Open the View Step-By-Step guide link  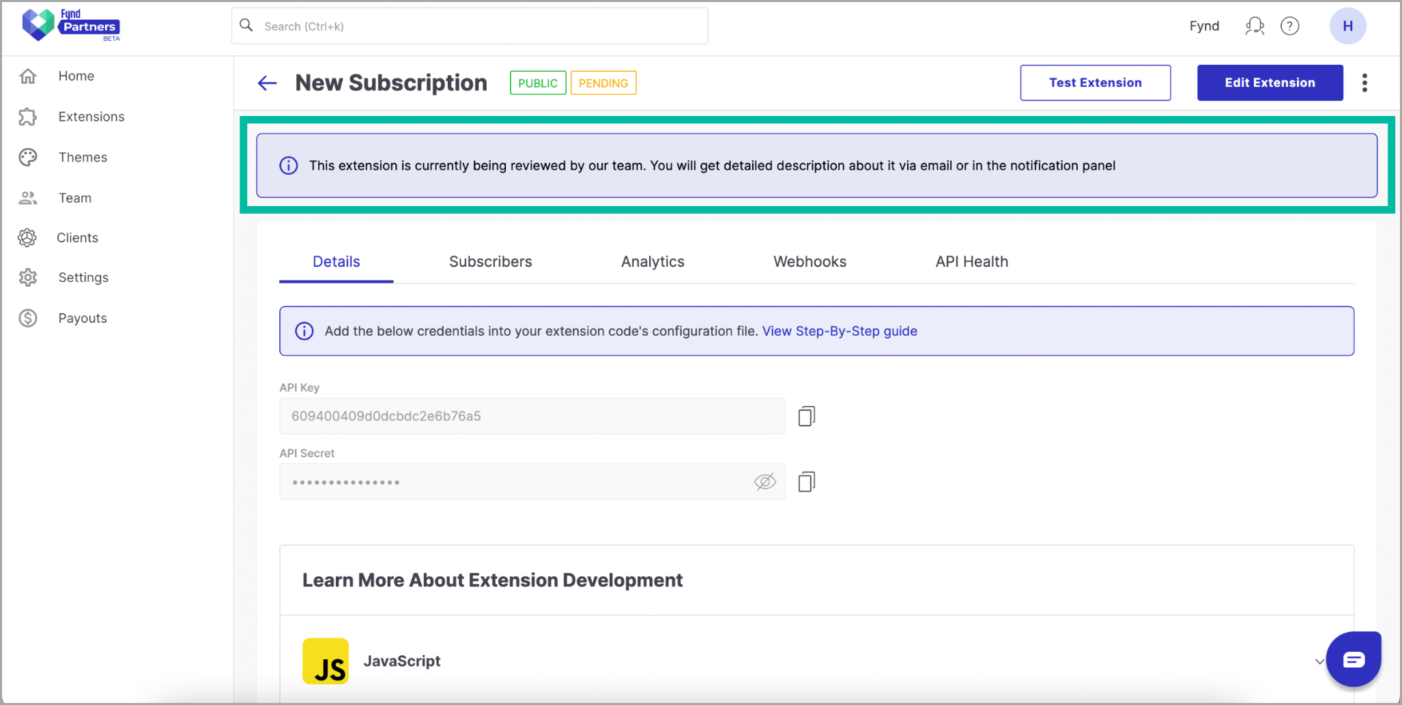click(x=840, y=331)
